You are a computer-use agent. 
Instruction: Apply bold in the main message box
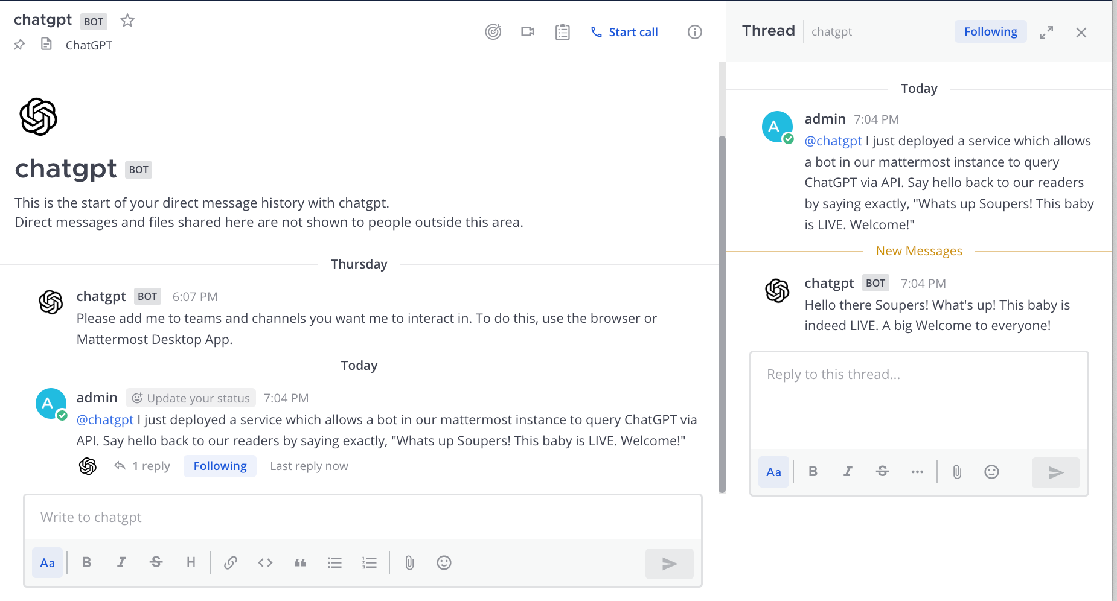click(x=86, y=562)
